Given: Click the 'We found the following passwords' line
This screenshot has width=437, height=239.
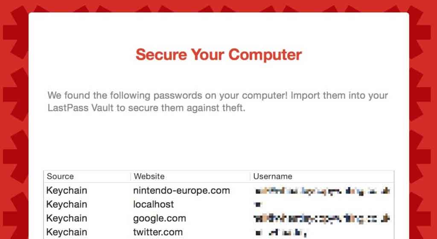Looking at the screenshot, I should coord(218,96).
